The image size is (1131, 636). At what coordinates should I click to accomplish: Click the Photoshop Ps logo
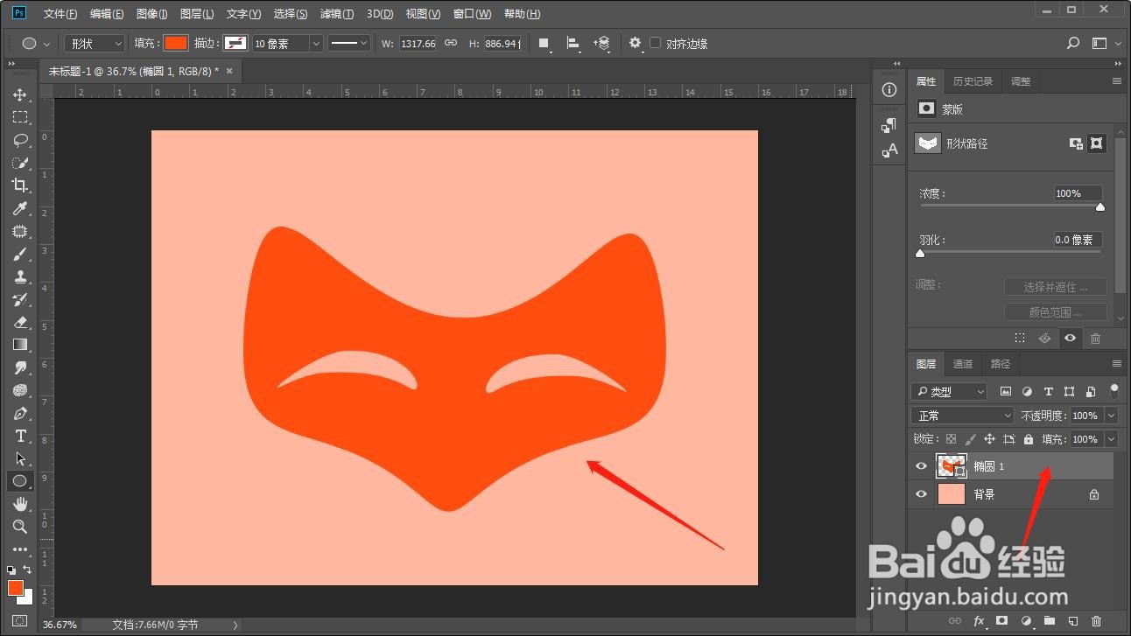[19, 13]
